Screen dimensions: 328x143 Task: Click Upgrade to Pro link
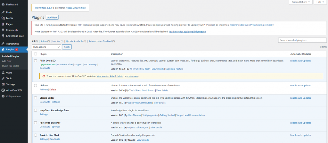(47, 65)
